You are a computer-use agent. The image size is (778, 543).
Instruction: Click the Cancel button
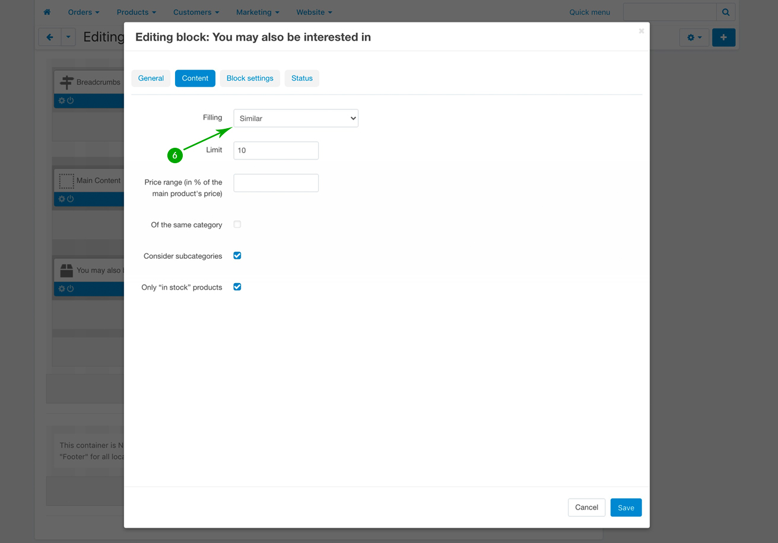point(586,507)
